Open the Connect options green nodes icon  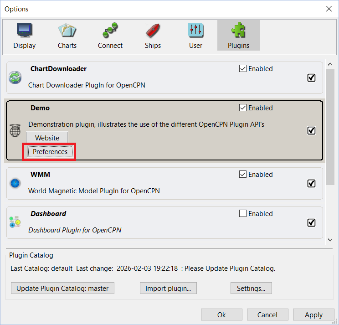point(110,30)
